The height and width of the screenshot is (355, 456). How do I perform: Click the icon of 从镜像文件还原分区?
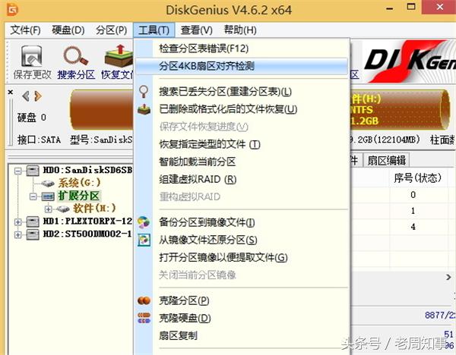[144, 240]
